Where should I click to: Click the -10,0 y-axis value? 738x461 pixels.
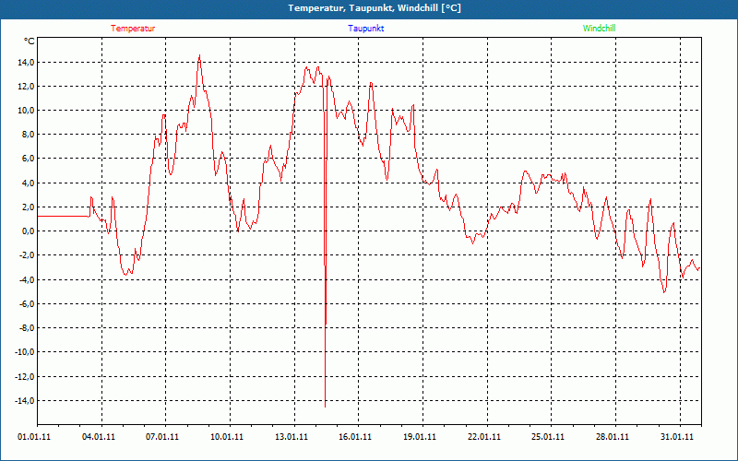pos(25,352)
